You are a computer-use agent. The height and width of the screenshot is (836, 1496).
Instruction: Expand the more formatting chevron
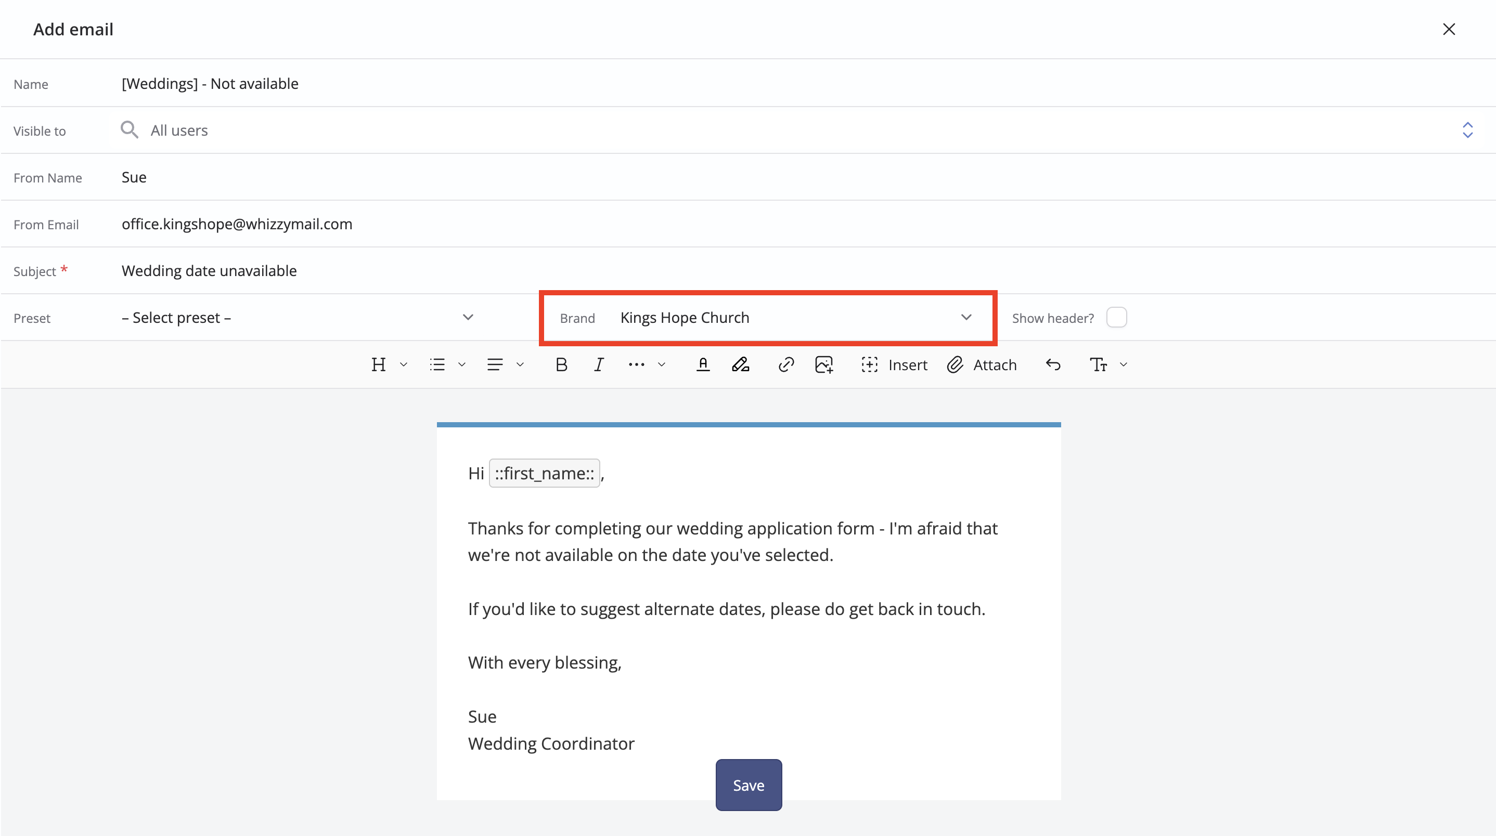pyautogui.click(x=662, y=364)
